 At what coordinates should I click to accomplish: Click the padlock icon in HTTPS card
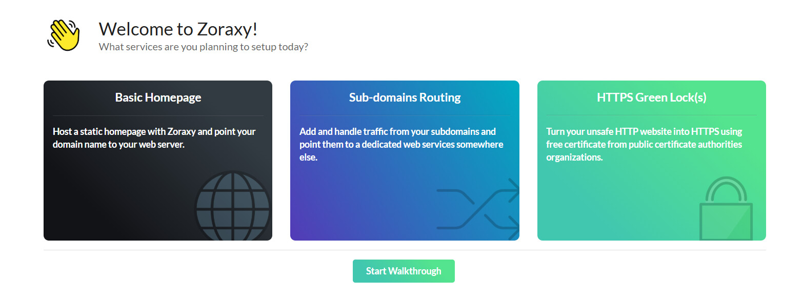725,211
